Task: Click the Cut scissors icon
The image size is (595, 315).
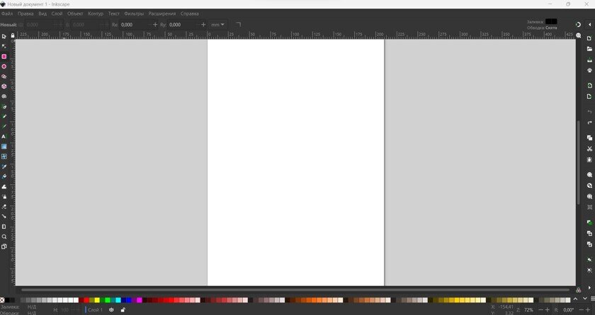Action: pos(589,148)
